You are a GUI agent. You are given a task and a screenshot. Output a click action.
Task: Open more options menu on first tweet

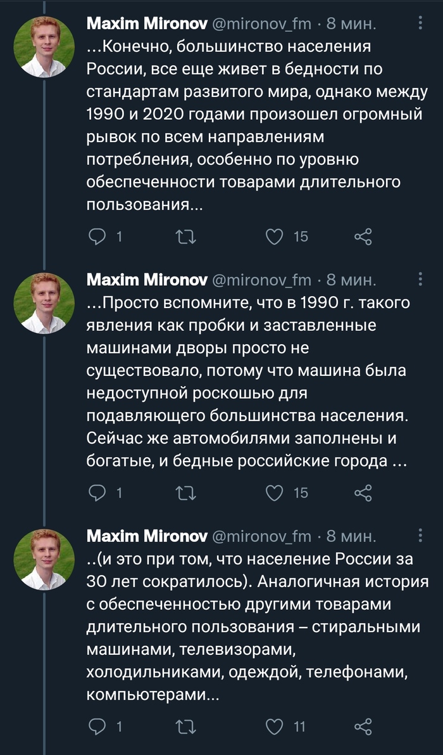(x=421, y=23)
